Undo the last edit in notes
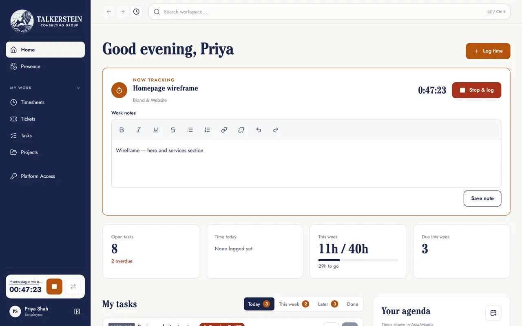 [259, 130]
